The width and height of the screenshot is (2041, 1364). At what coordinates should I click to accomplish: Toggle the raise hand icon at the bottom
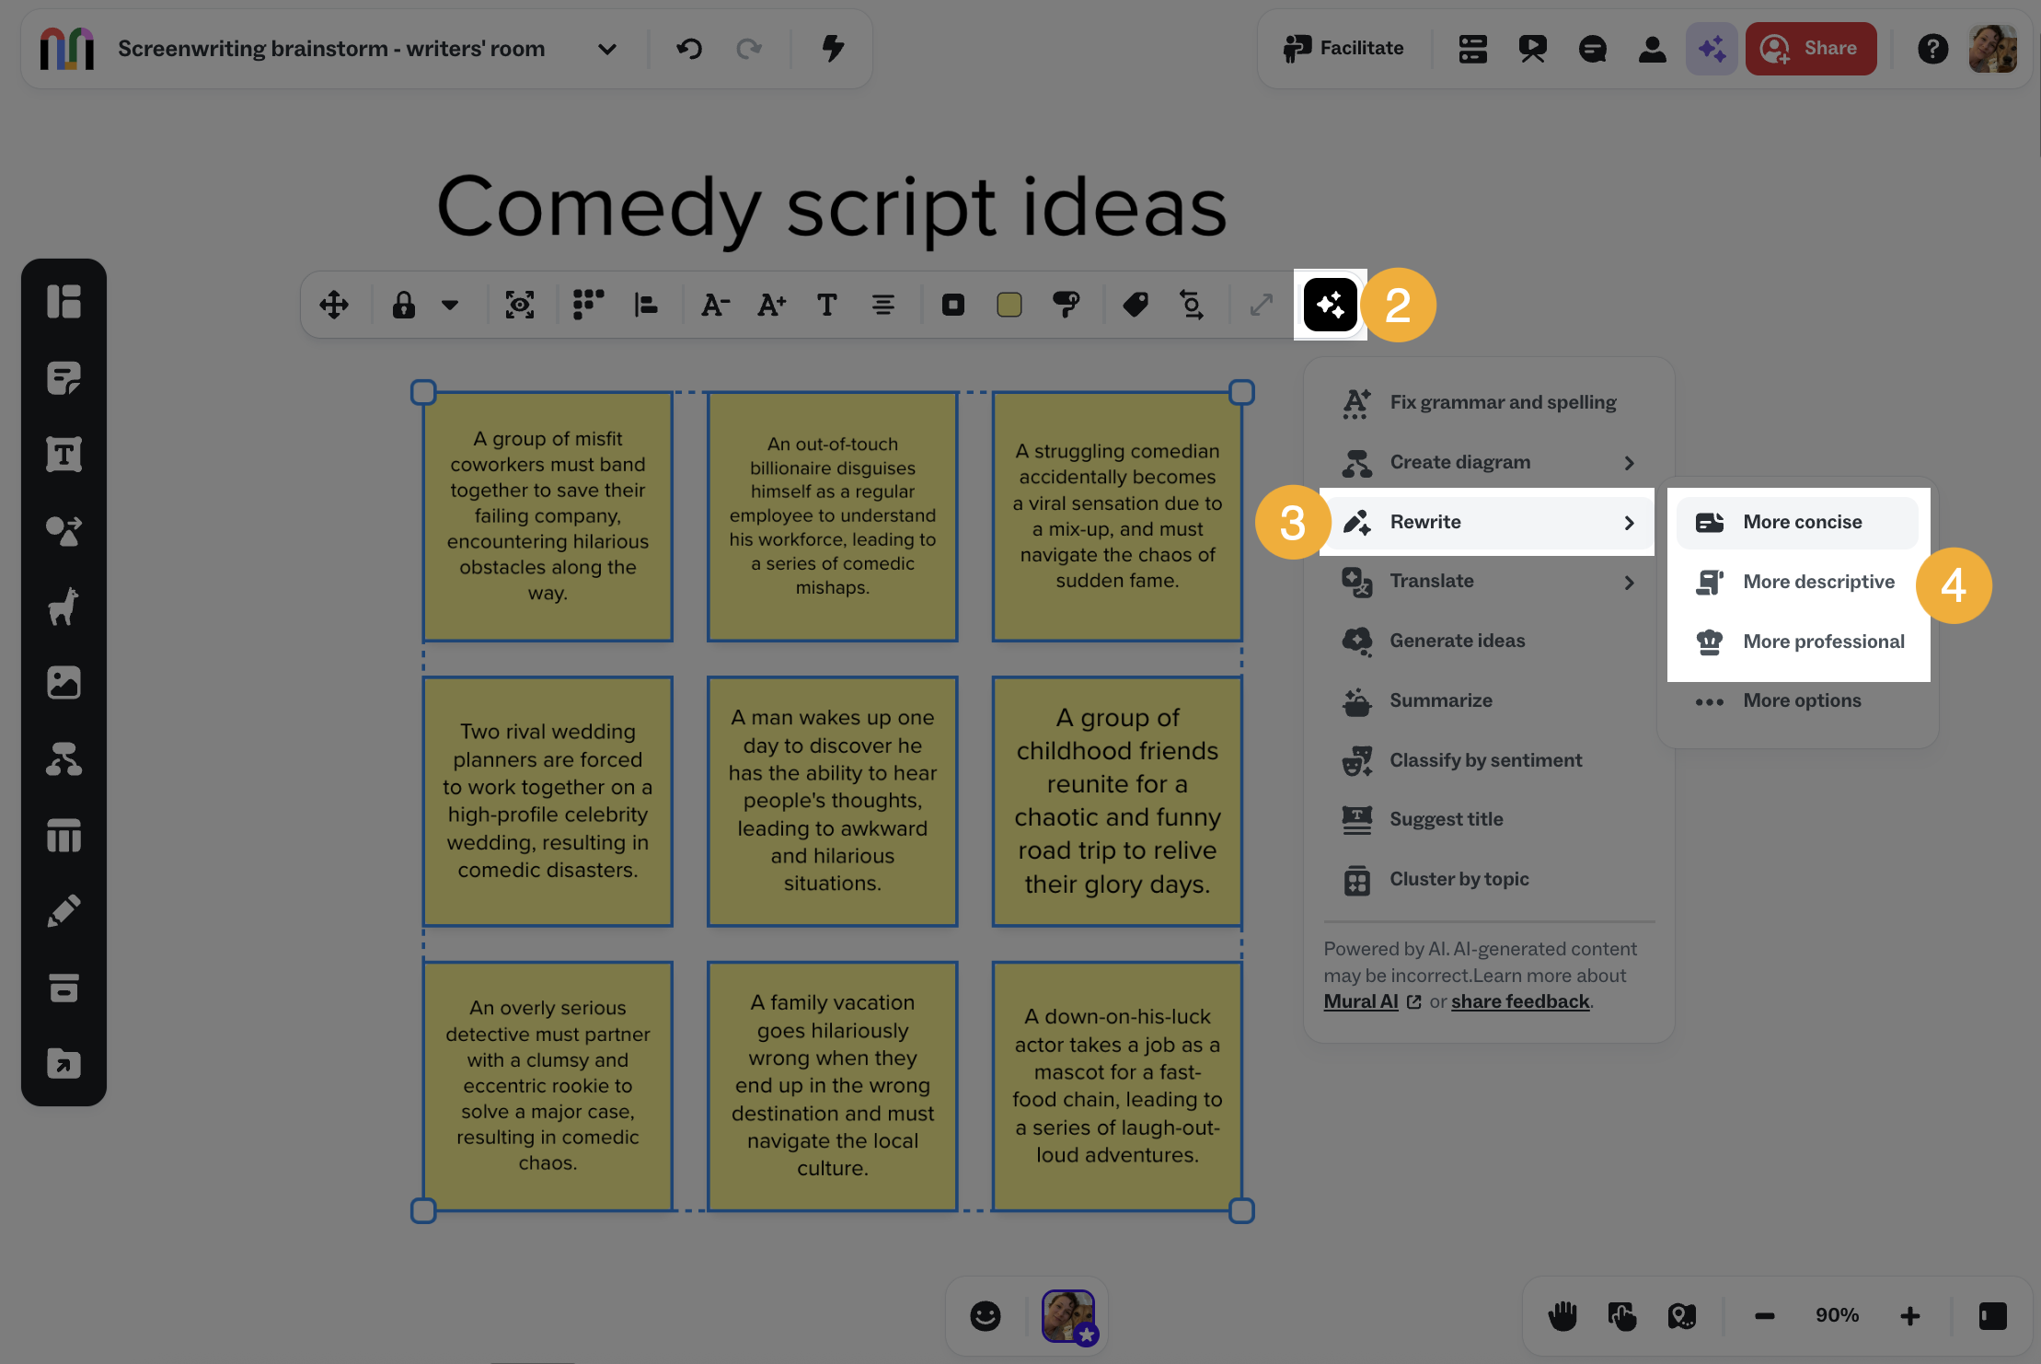(x=1562, y=1316)
